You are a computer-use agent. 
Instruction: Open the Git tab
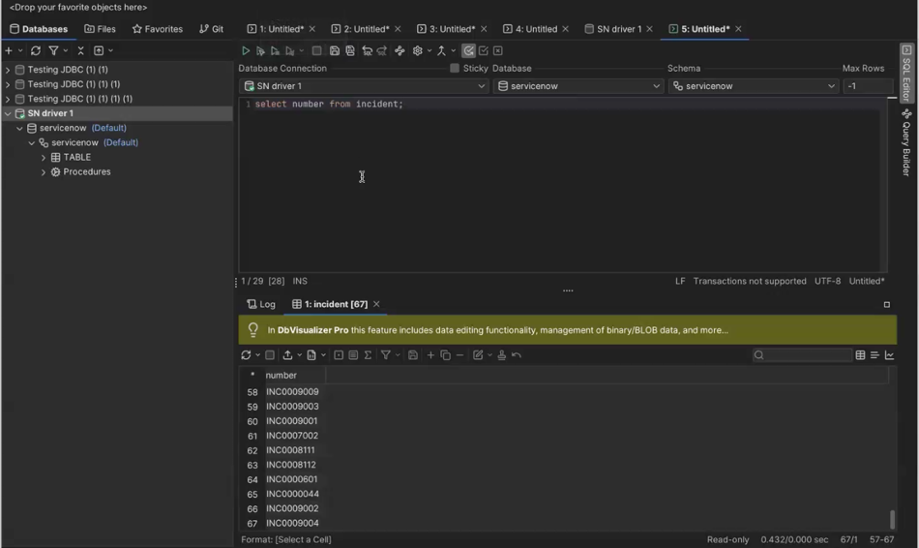[211, 29]
